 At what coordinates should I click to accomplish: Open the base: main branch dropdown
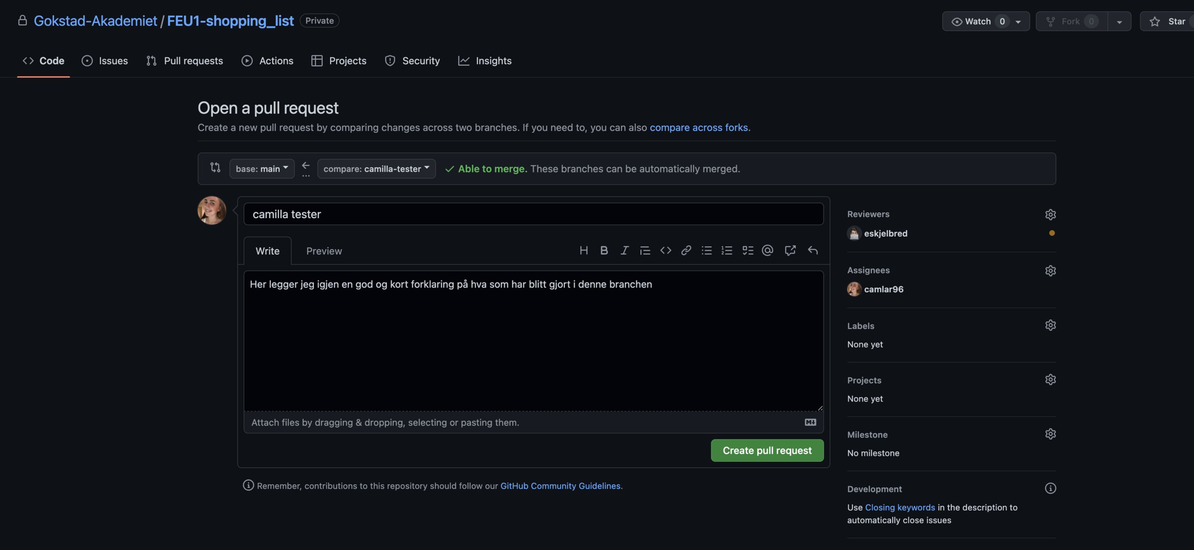pyautogui.click(x=262, y=169)
